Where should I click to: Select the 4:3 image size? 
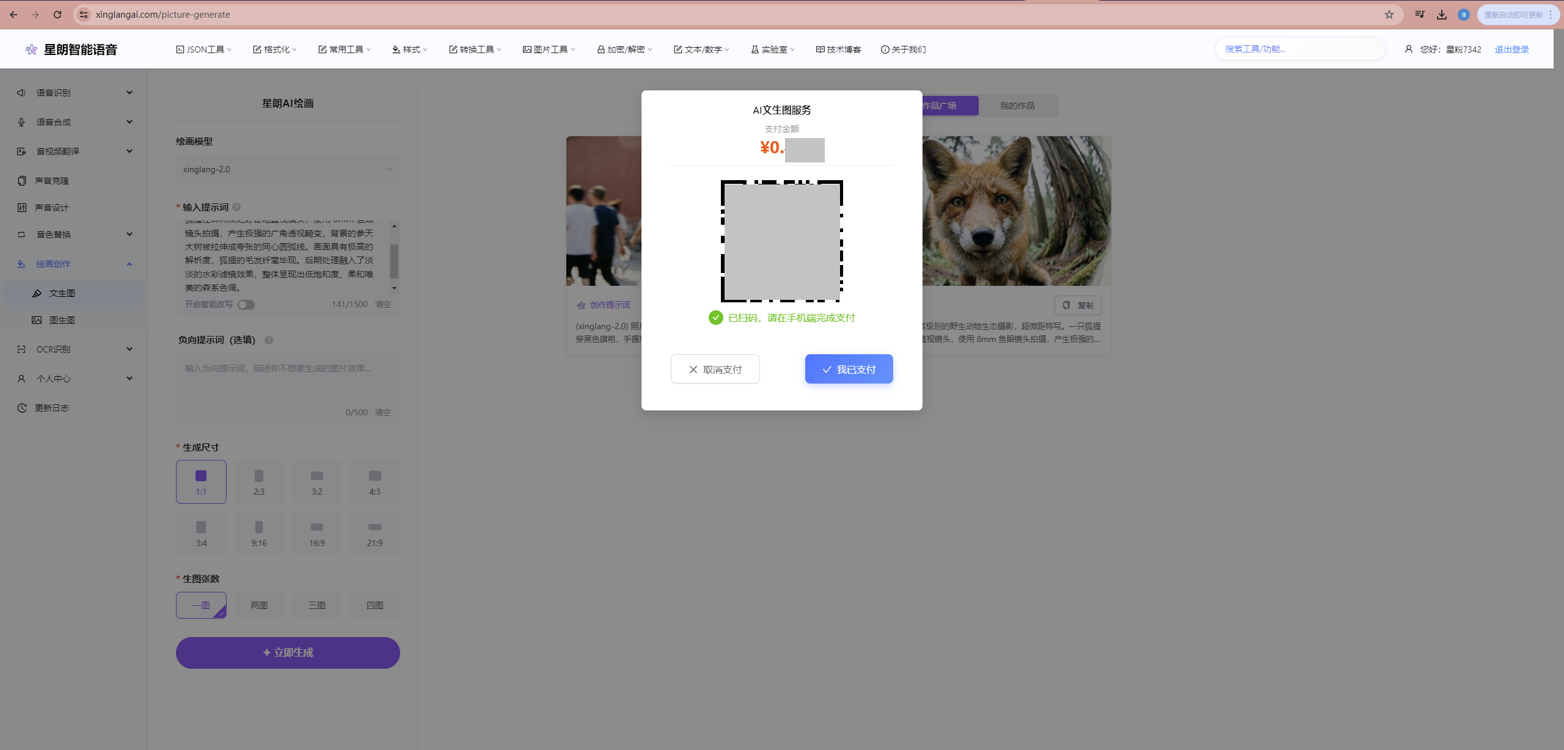(375, 482)
